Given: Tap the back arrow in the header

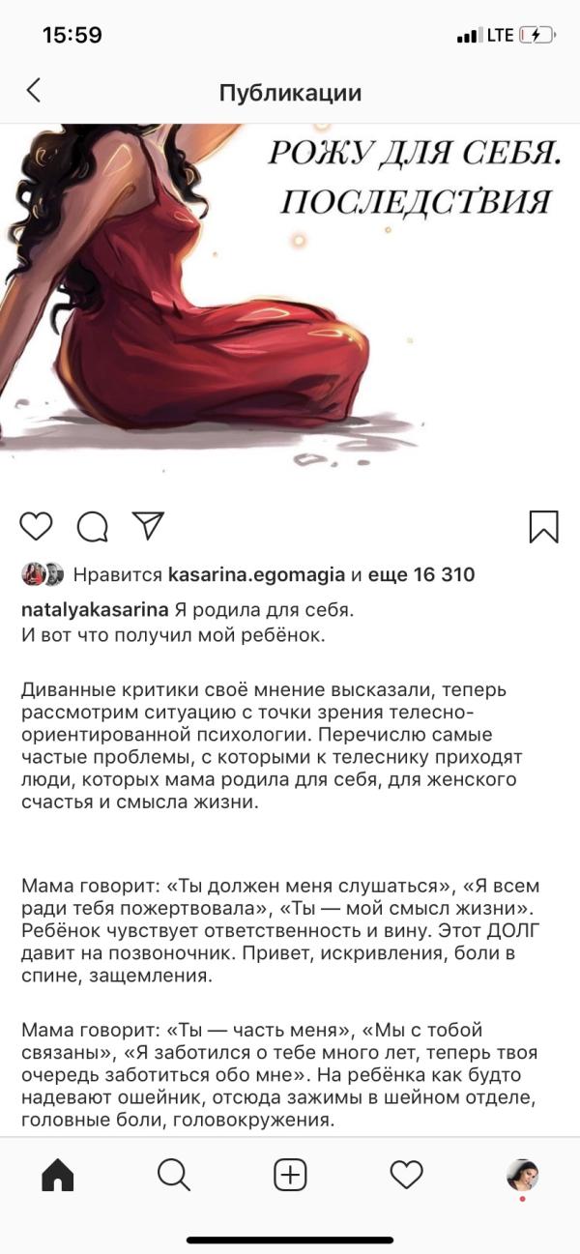Looking at the screenshot, I should [34, 91].
